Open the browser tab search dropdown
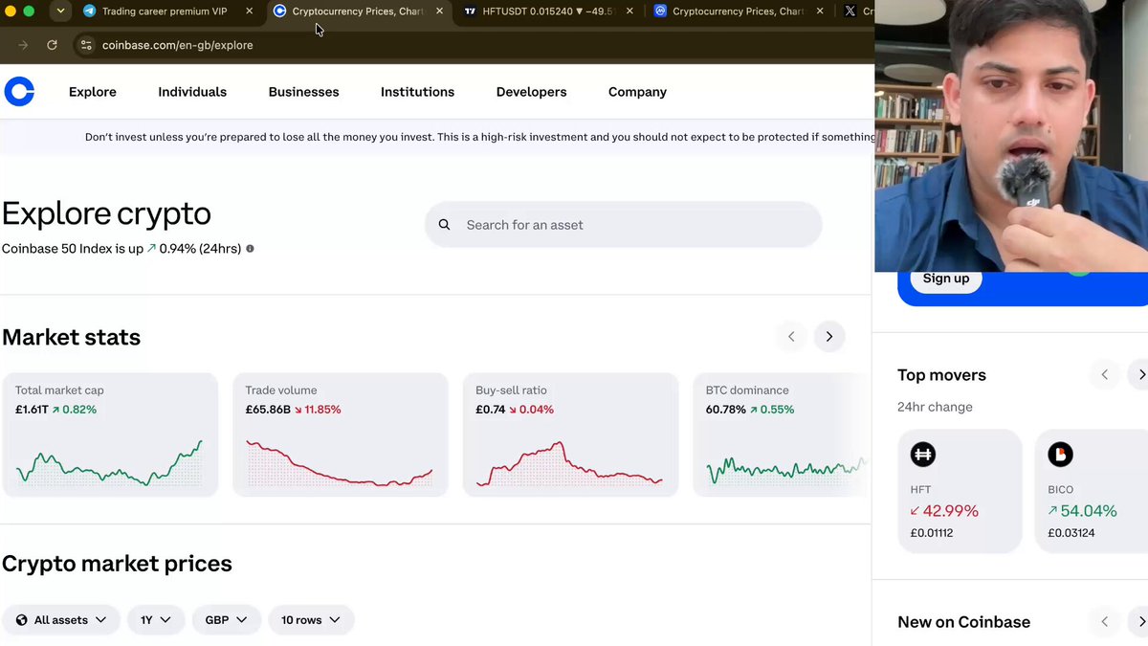This screenshot has height=646, width=1148. [x=60, y=11]
